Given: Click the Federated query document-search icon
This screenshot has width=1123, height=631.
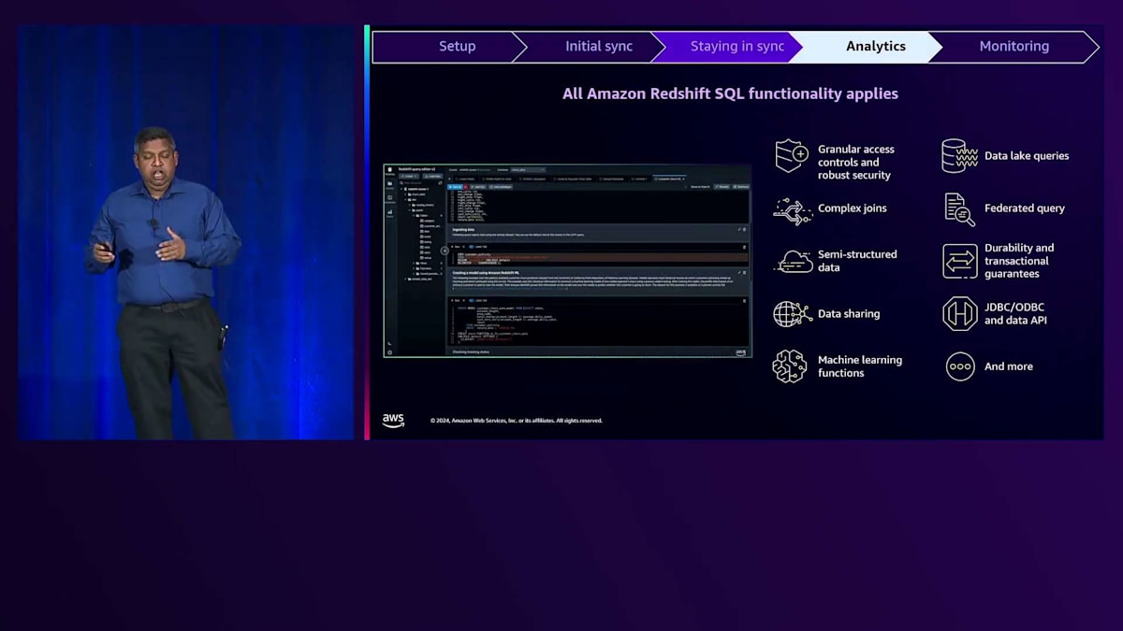Looking at the screenshot, I should tap(959, 209).
